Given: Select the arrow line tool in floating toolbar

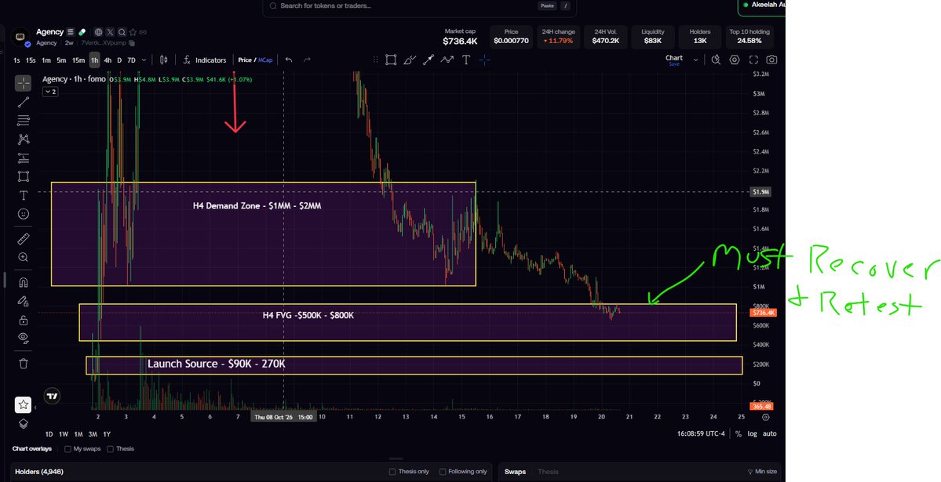Looking at the screenshot, I should [428, 60].
